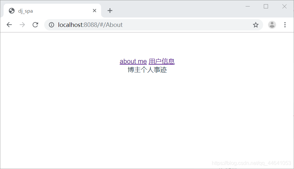Close the dj_spa tab
The height and width of the screenshot is (169, 294).
(x=95, y=11)
